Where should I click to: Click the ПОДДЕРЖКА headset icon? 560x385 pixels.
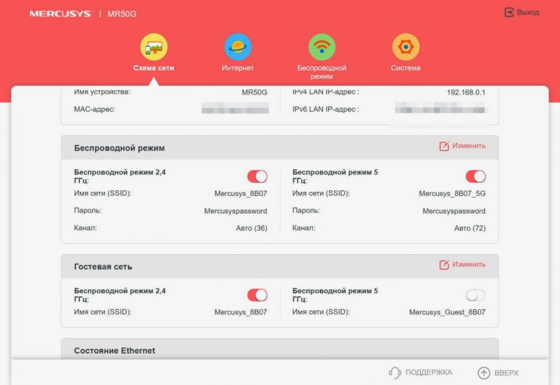click(395, 372)
